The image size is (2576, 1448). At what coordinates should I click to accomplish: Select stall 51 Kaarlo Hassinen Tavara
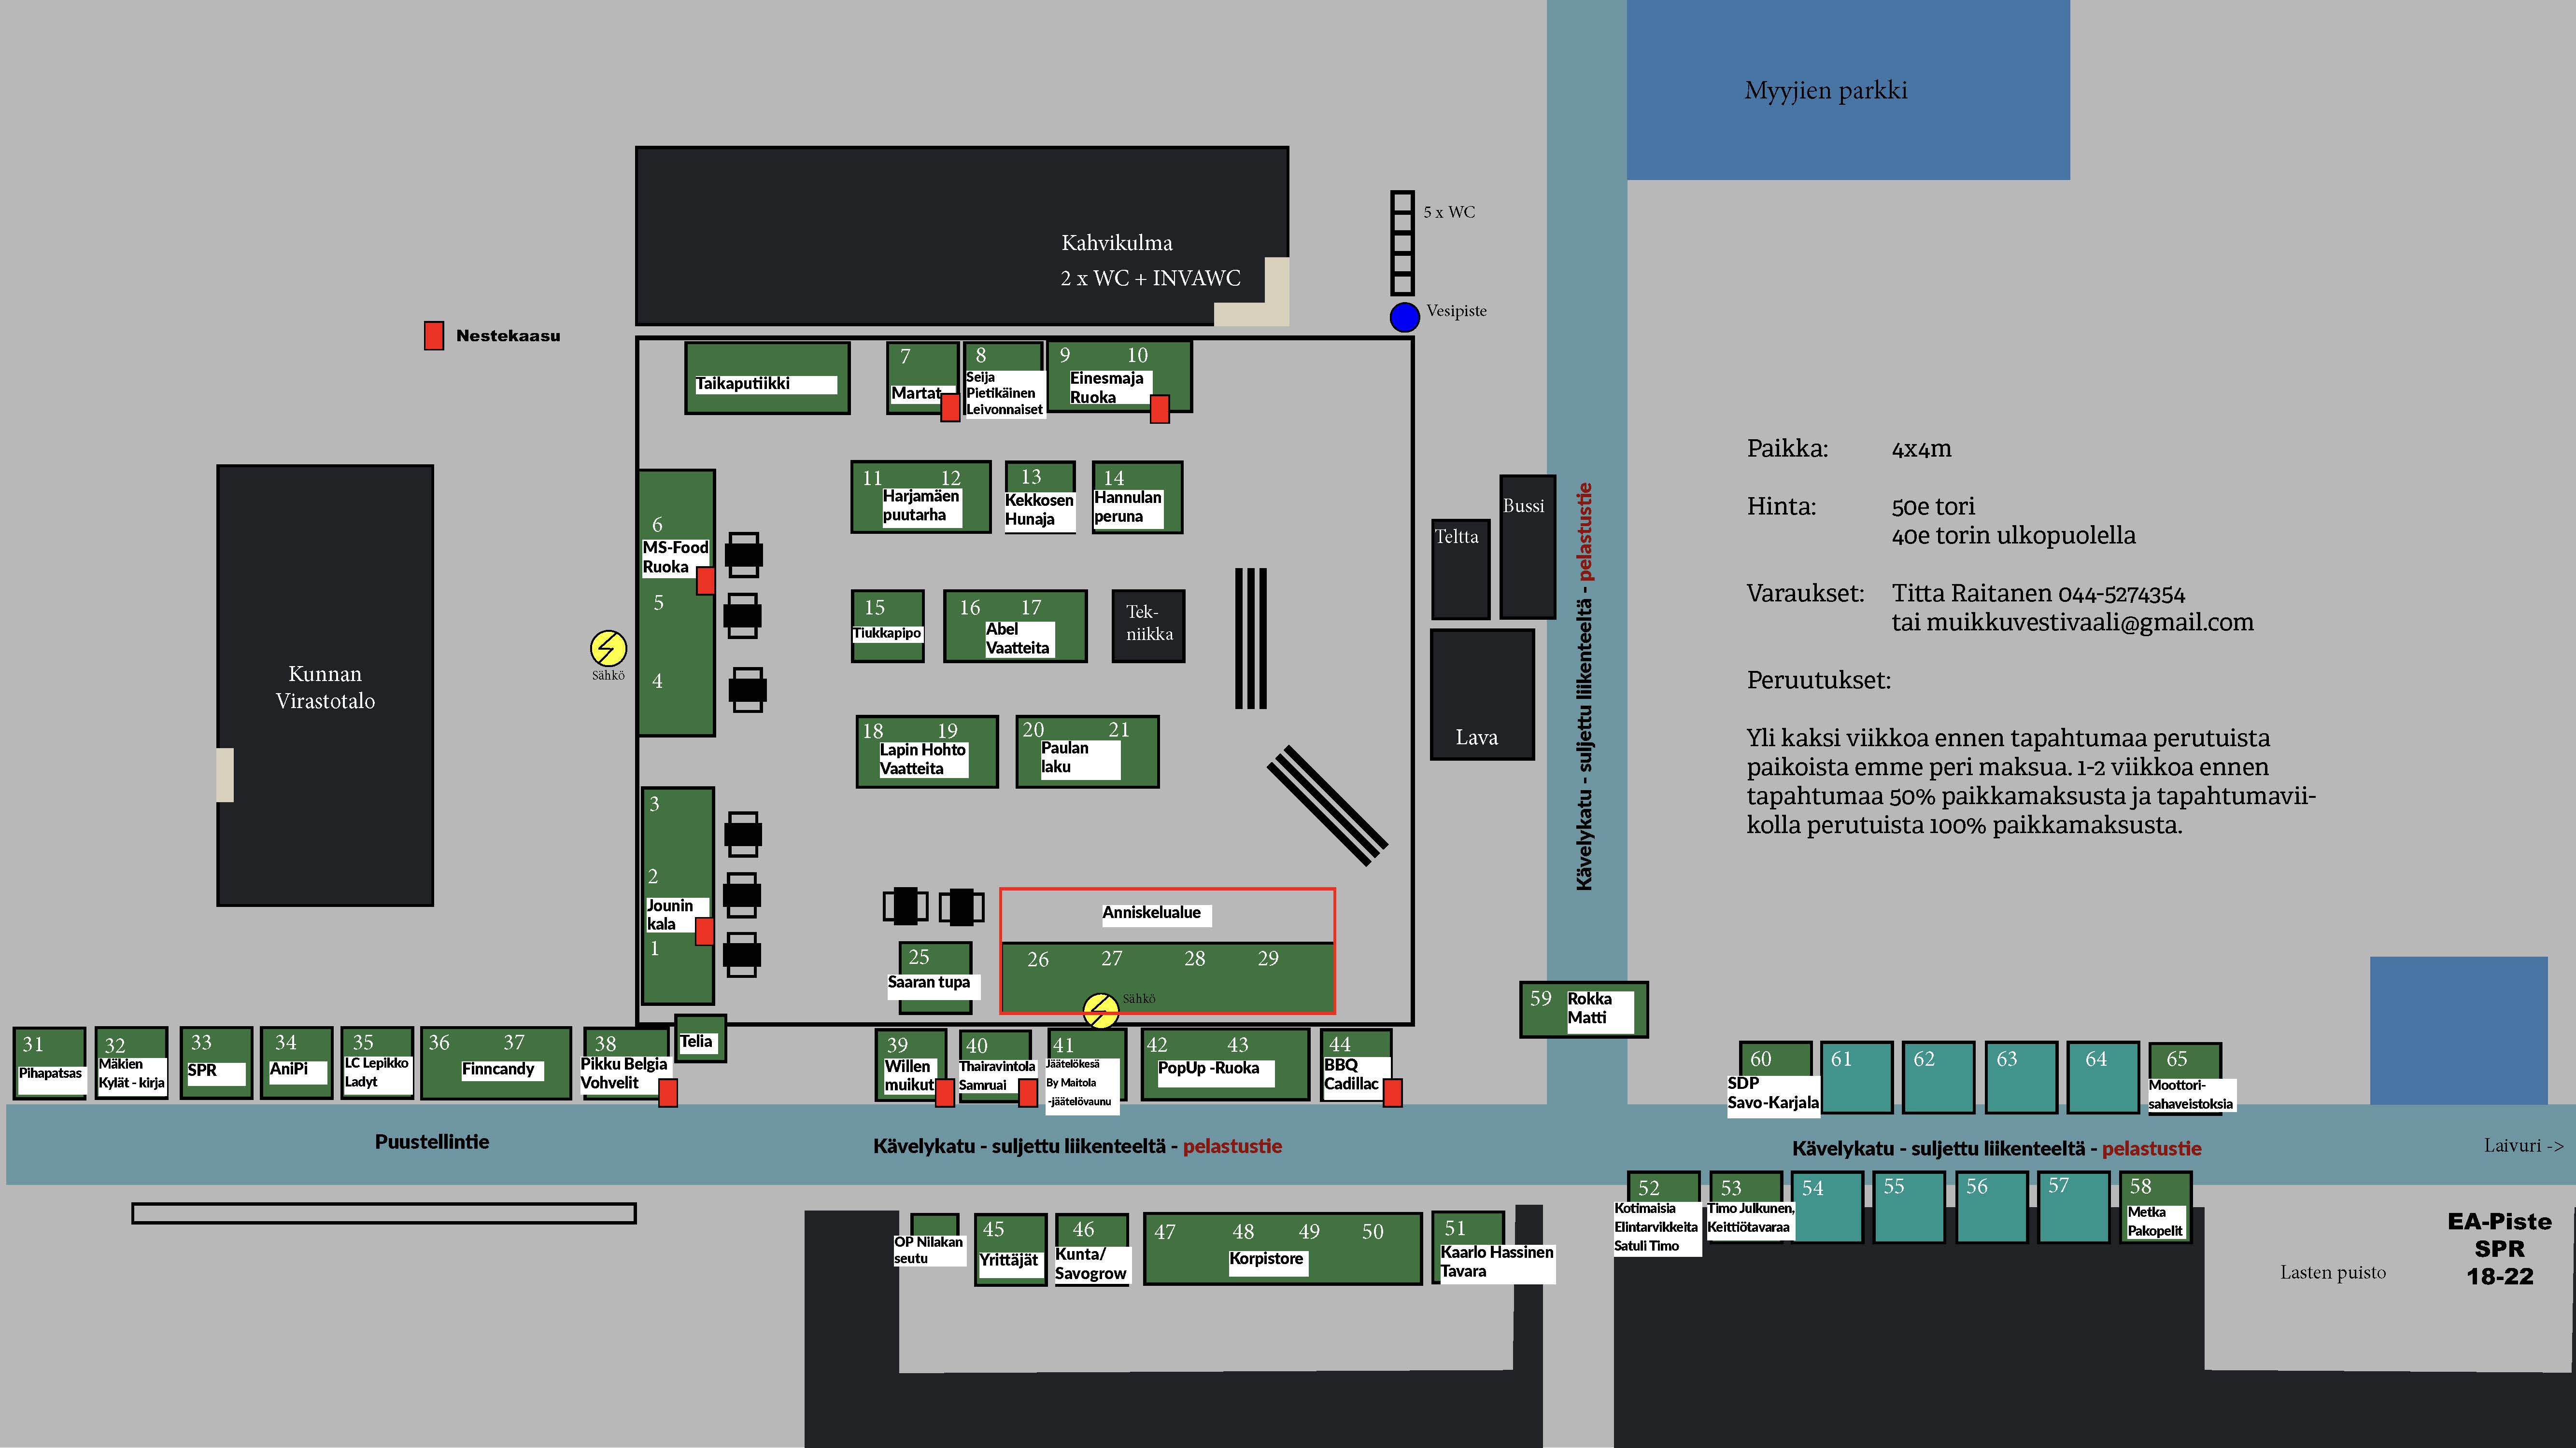[1492, 1247]
